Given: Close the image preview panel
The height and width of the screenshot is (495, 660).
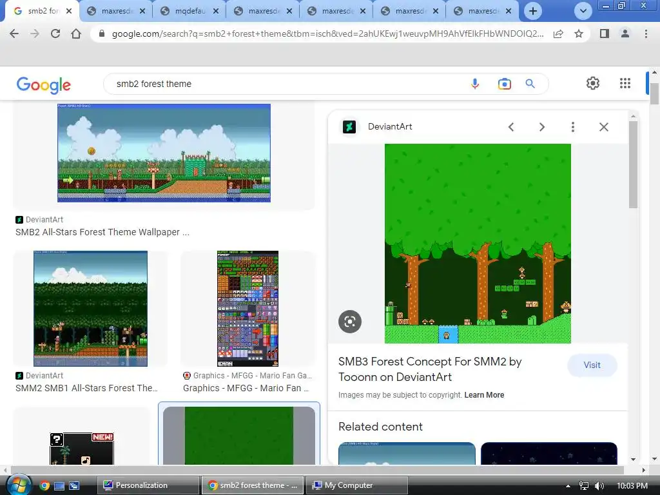Looking at the screenshot, I should coord(603,127).
